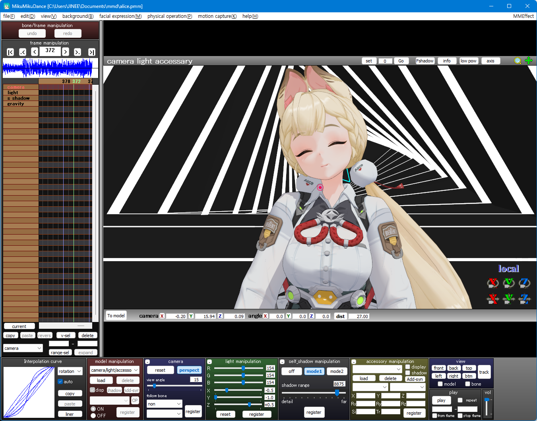Open the view menu
Screen dimensions: 537x421
coord(48,16)
